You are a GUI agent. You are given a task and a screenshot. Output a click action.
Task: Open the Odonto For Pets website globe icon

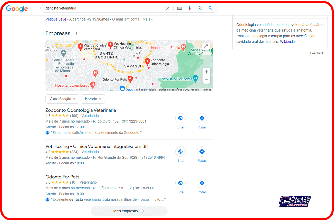click(180, 183)
